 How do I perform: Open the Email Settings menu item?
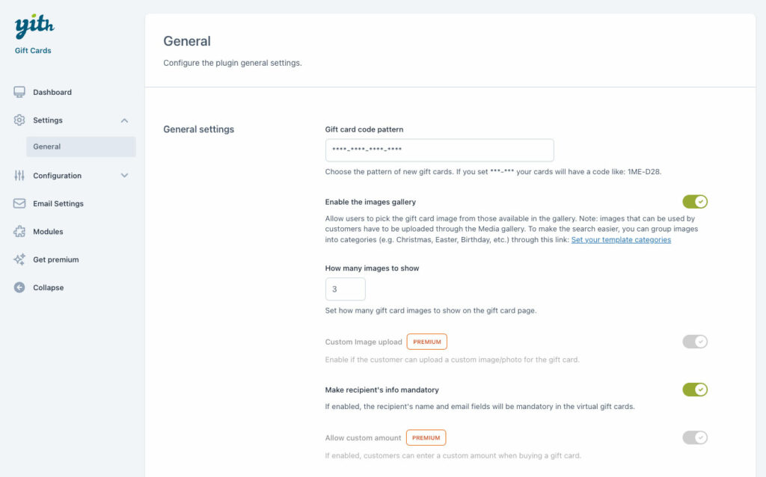[x=58, y=203]
